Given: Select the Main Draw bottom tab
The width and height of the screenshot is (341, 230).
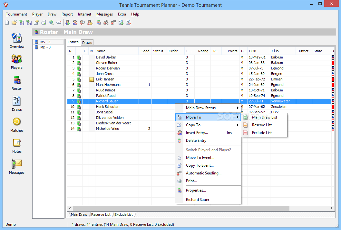Looking at the screenshot, I should click(79, 214).
